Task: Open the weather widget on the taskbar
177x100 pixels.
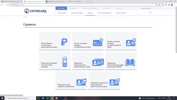Action: (147, 98)
